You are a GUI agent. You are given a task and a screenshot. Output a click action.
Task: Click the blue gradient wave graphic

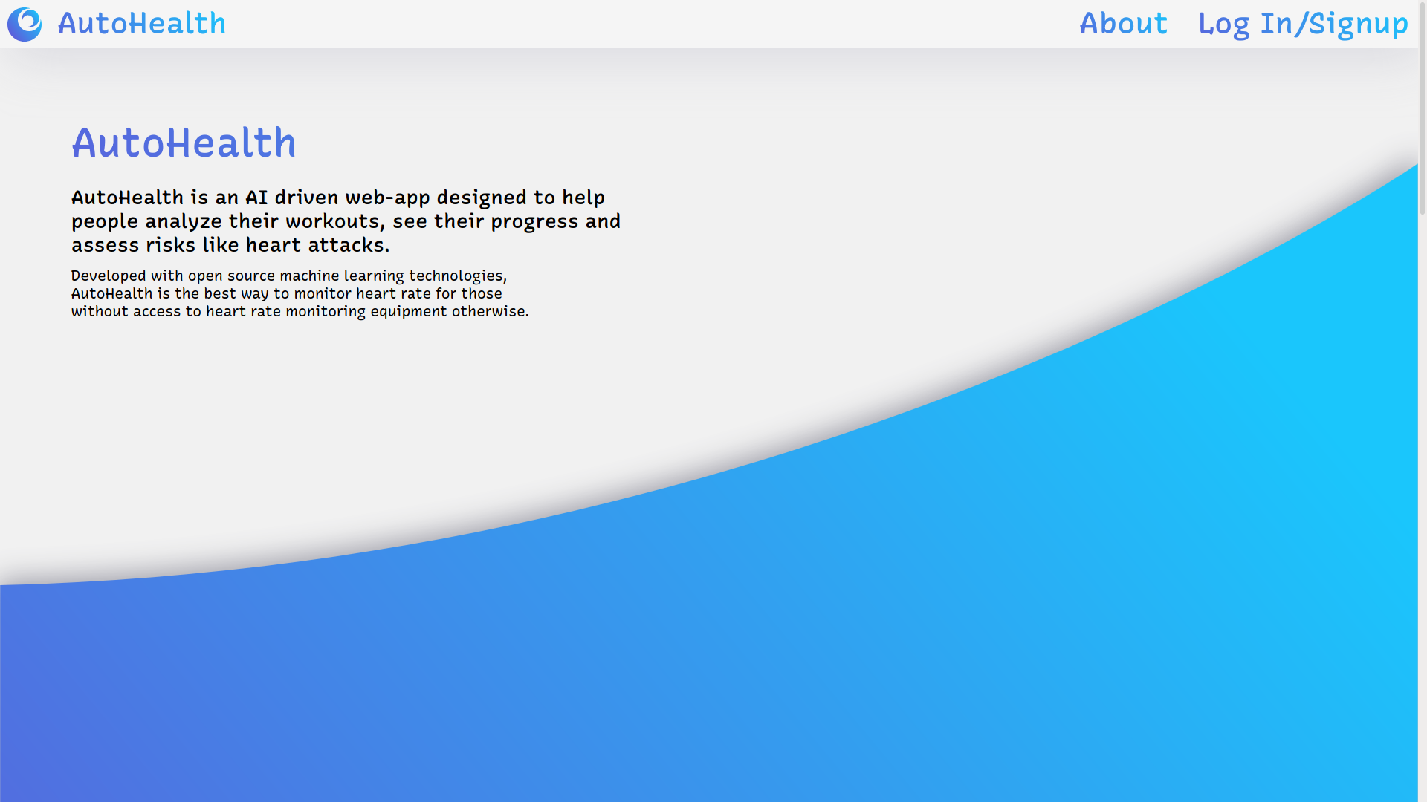(818, 631)
